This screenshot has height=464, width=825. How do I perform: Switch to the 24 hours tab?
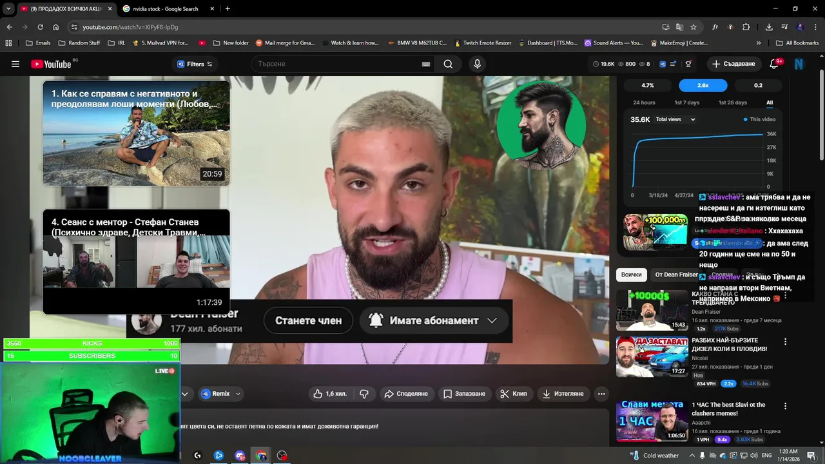click(644, 102)
